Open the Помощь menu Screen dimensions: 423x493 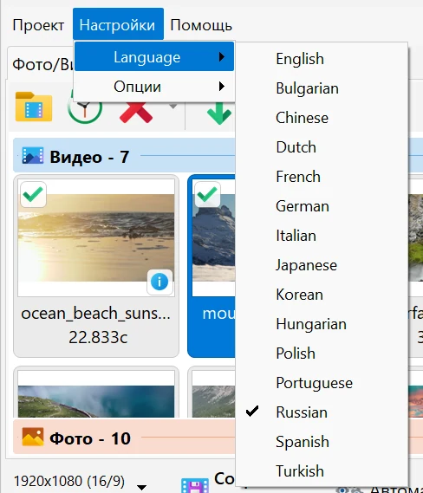tap(201, 25)
